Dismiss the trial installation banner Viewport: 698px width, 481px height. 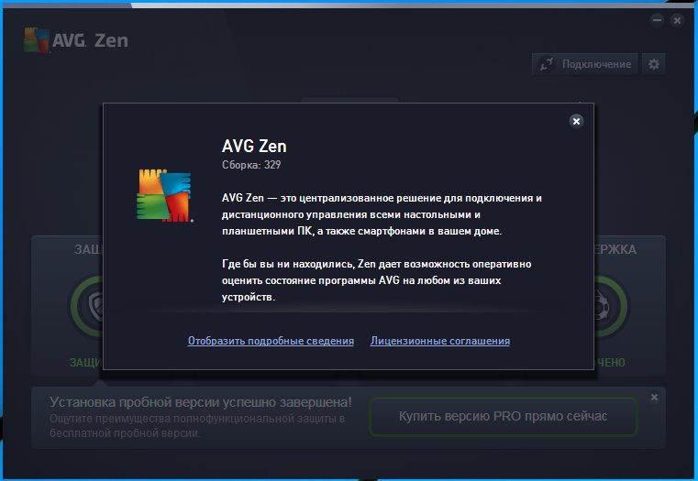pyautogui.click(x=654, y=397)
